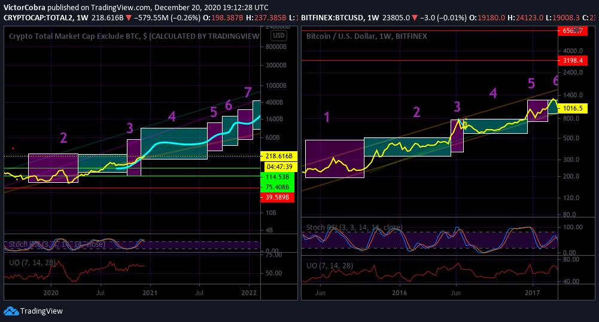
Task: Click the Bitcoin / U.S. Dollar chart title
Action: 366,36
